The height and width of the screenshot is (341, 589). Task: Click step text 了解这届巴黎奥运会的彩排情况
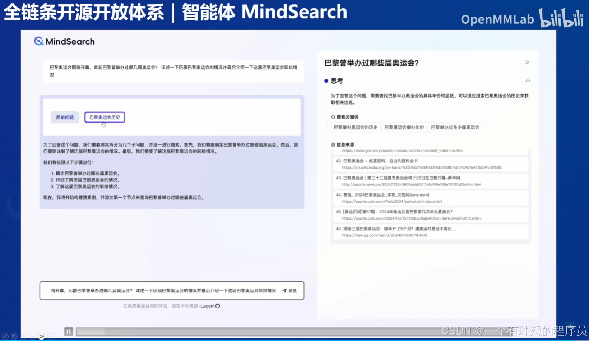pos(88,186)
